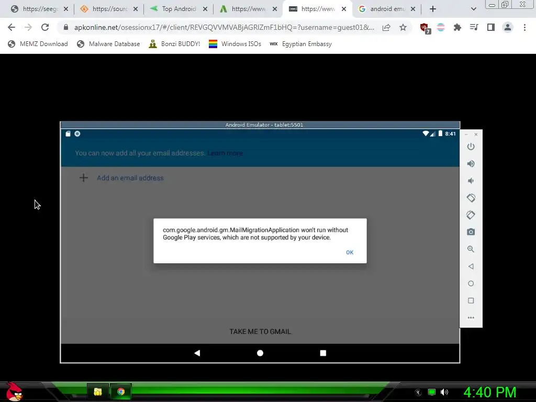Tap Android navigation home button
The height and width of the screenshot is (402, 536).
pyautogui.click(x=260, y=353)
